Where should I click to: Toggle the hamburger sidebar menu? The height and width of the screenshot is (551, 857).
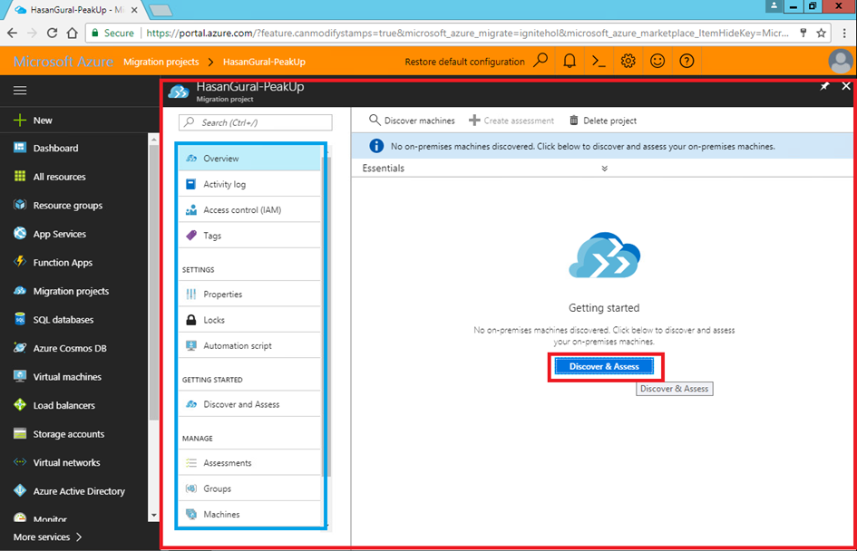click(20, 90)
